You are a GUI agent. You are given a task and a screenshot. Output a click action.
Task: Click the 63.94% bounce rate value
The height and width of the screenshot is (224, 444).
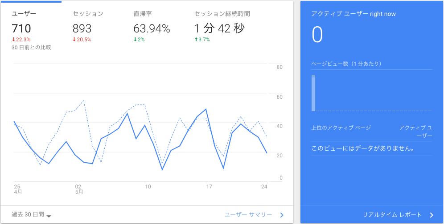click(x=152, y=28)
